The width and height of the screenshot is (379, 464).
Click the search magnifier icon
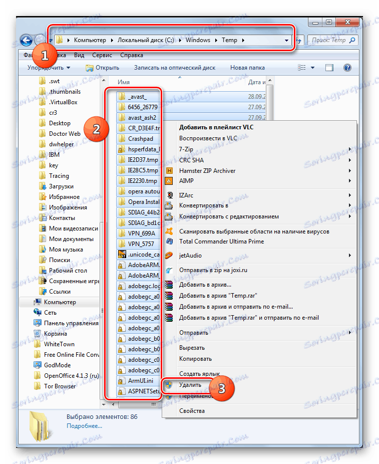tap(352, 40)
